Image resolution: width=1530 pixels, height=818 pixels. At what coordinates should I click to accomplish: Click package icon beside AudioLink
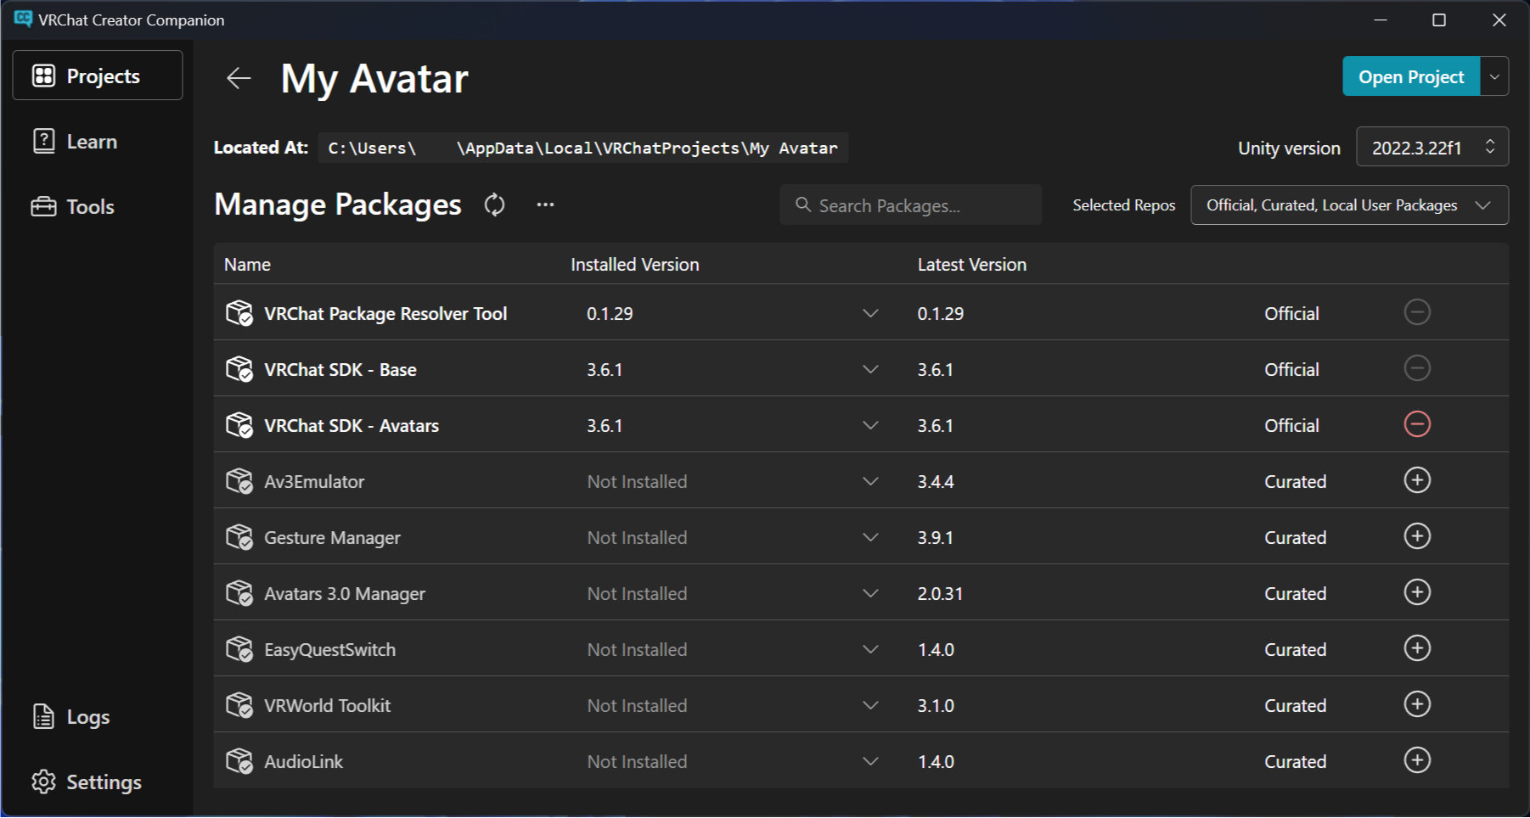pyautogui.click(x=239, y=761)
